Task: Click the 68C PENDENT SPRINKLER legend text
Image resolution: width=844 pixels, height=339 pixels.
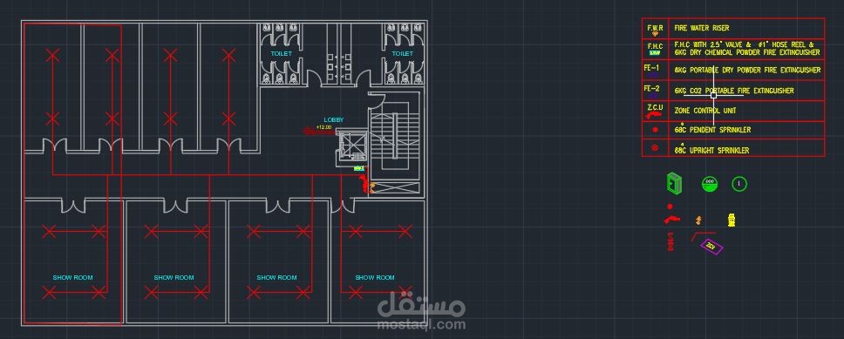Action: point(712,130)
